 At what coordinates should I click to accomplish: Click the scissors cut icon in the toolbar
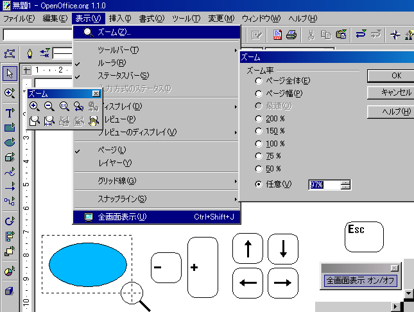pyautogui.click(x=311, y=35)
